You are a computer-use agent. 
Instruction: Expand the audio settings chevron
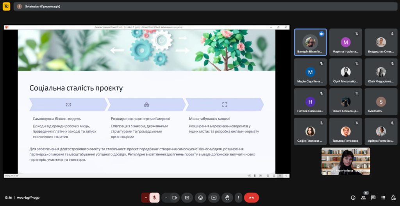click(146, 197)
